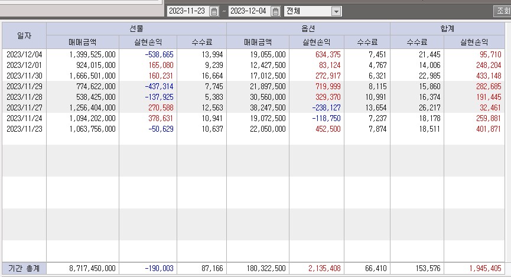Image resolution: width=511 pixels, height=277 pixels.
Task: Open the start date calendar picker icon
Action: (x=214, y=11)
